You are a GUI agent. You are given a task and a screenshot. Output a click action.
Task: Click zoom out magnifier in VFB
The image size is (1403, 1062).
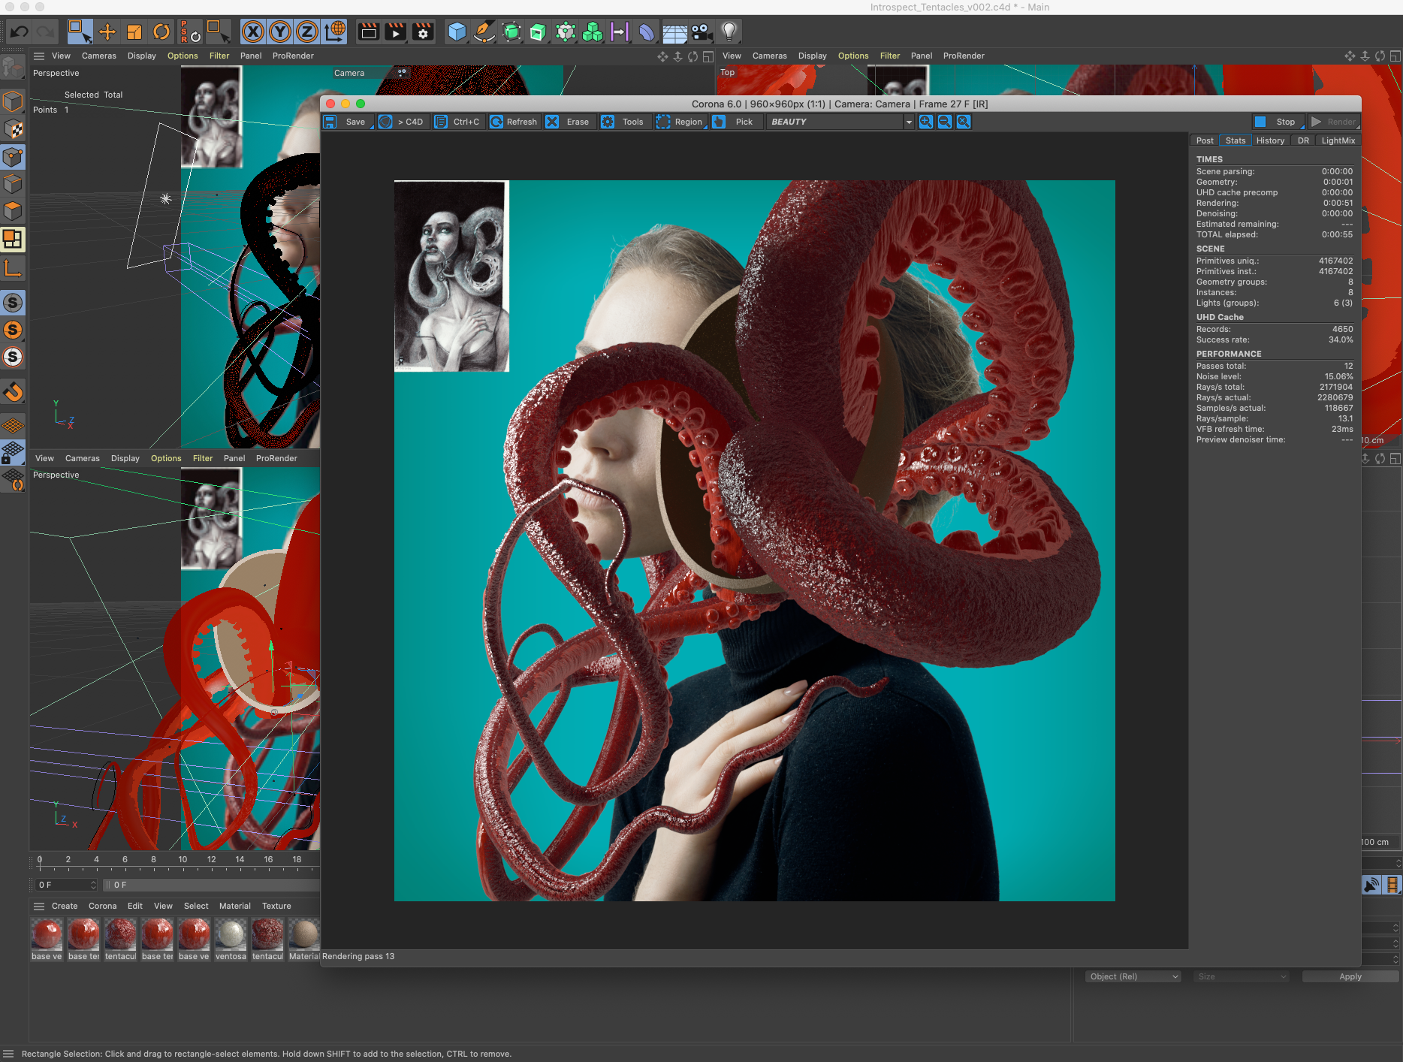click(x=945, y=122)
